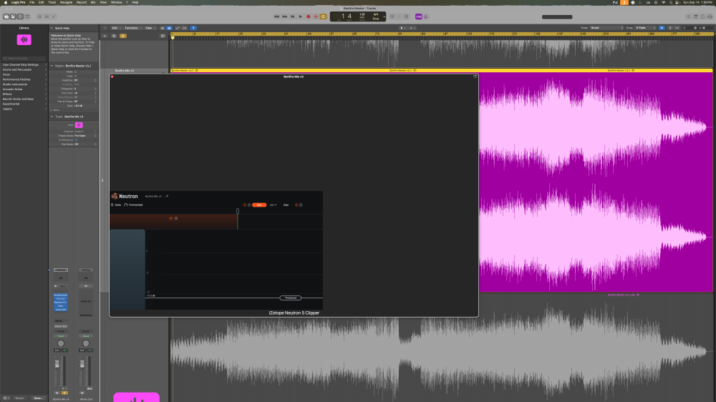Screen dimensions: 716x402
Task: Open the Mix menu
Action: [93, 2]
